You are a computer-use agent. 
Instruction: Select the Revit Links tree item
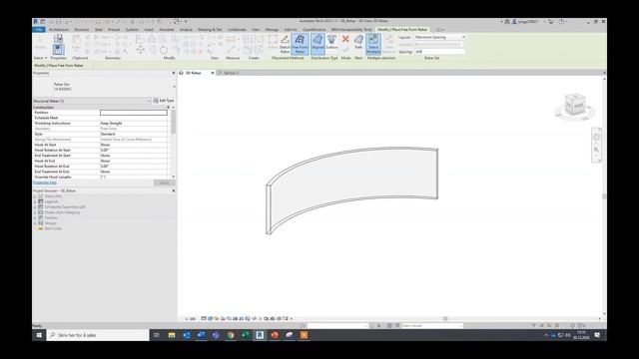click(x=53, y=228)
